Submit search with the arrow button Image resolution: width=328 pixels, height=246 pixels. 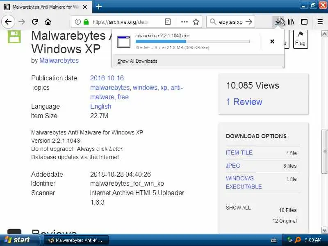tap(249, 22)
